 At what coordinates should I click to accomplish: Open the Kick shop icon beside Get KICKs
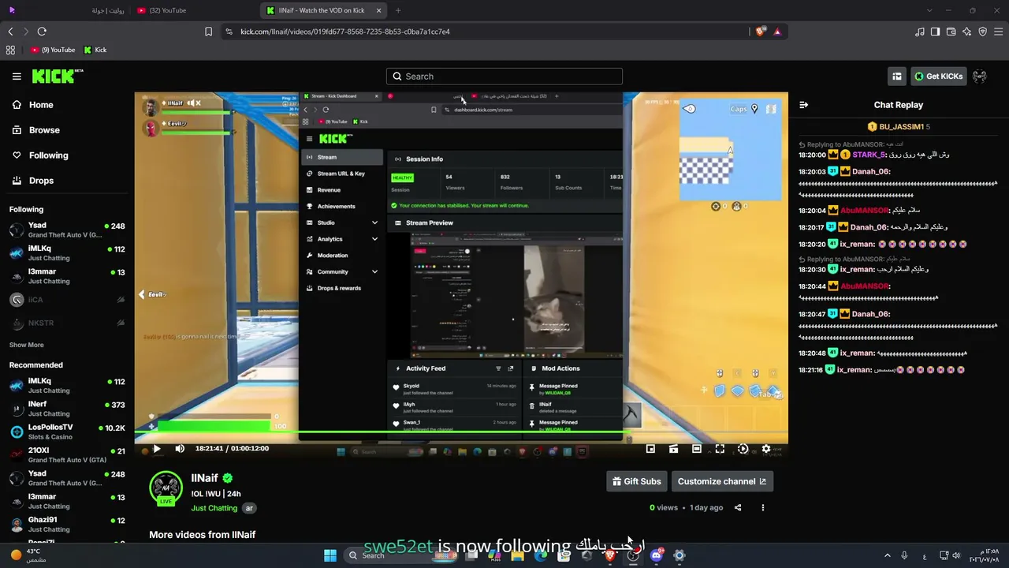[x=897, y=77]
